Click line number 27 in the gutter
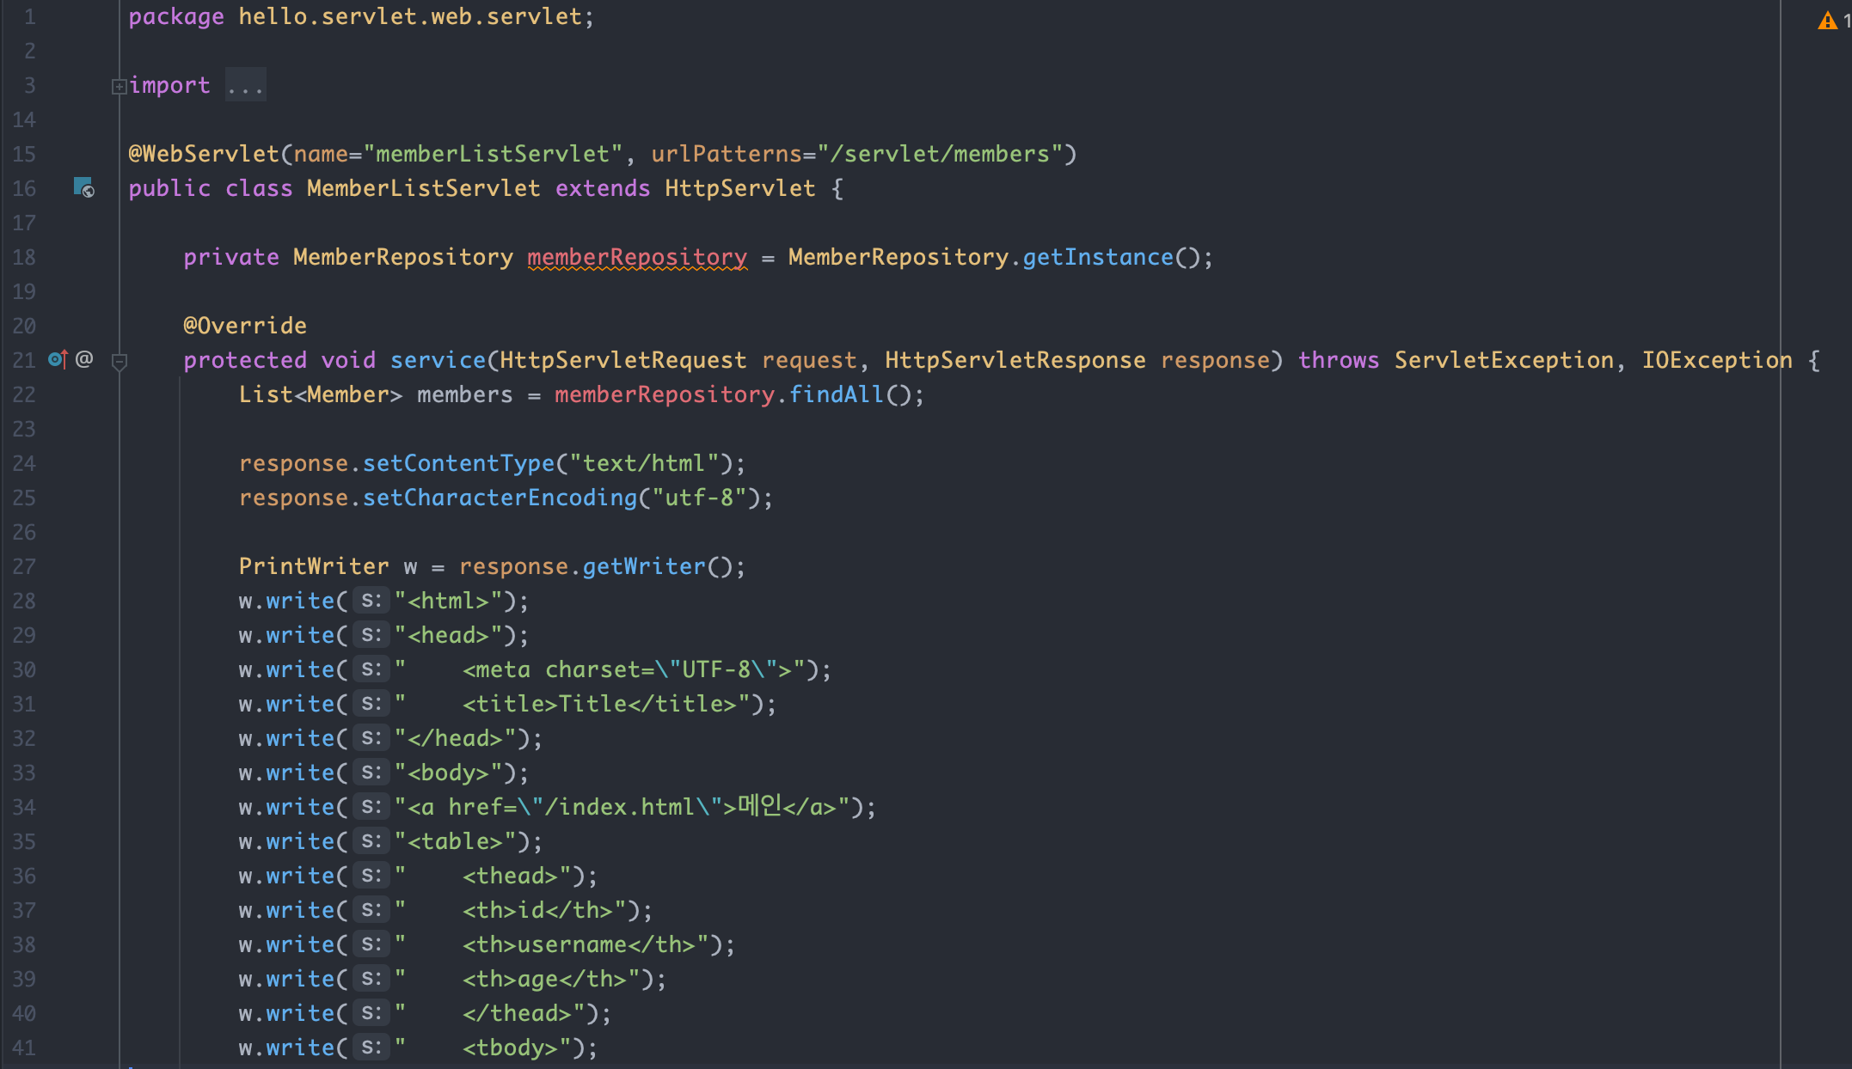1852x1069 pixels. click(24, 566)
